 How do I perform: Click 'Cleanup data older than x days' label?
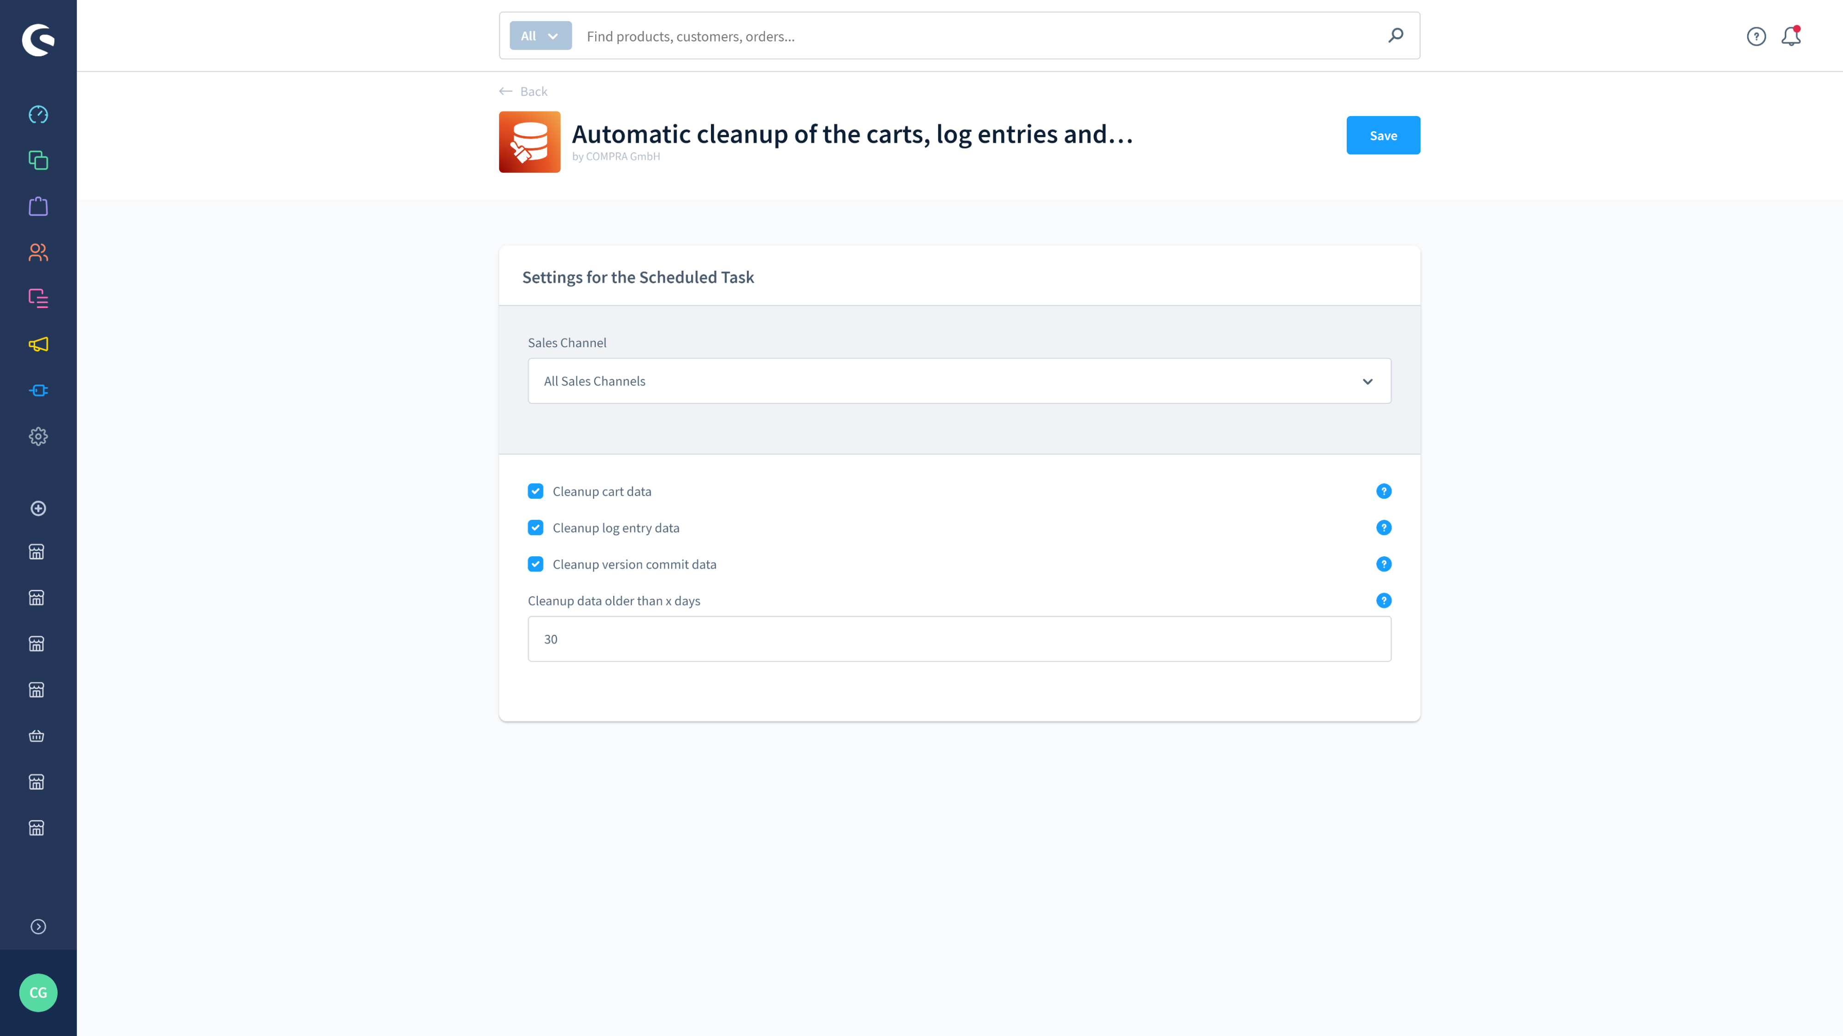point(614,600)
